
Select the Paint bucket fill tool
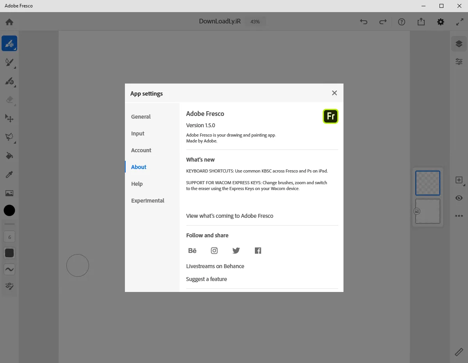(9, 156)
